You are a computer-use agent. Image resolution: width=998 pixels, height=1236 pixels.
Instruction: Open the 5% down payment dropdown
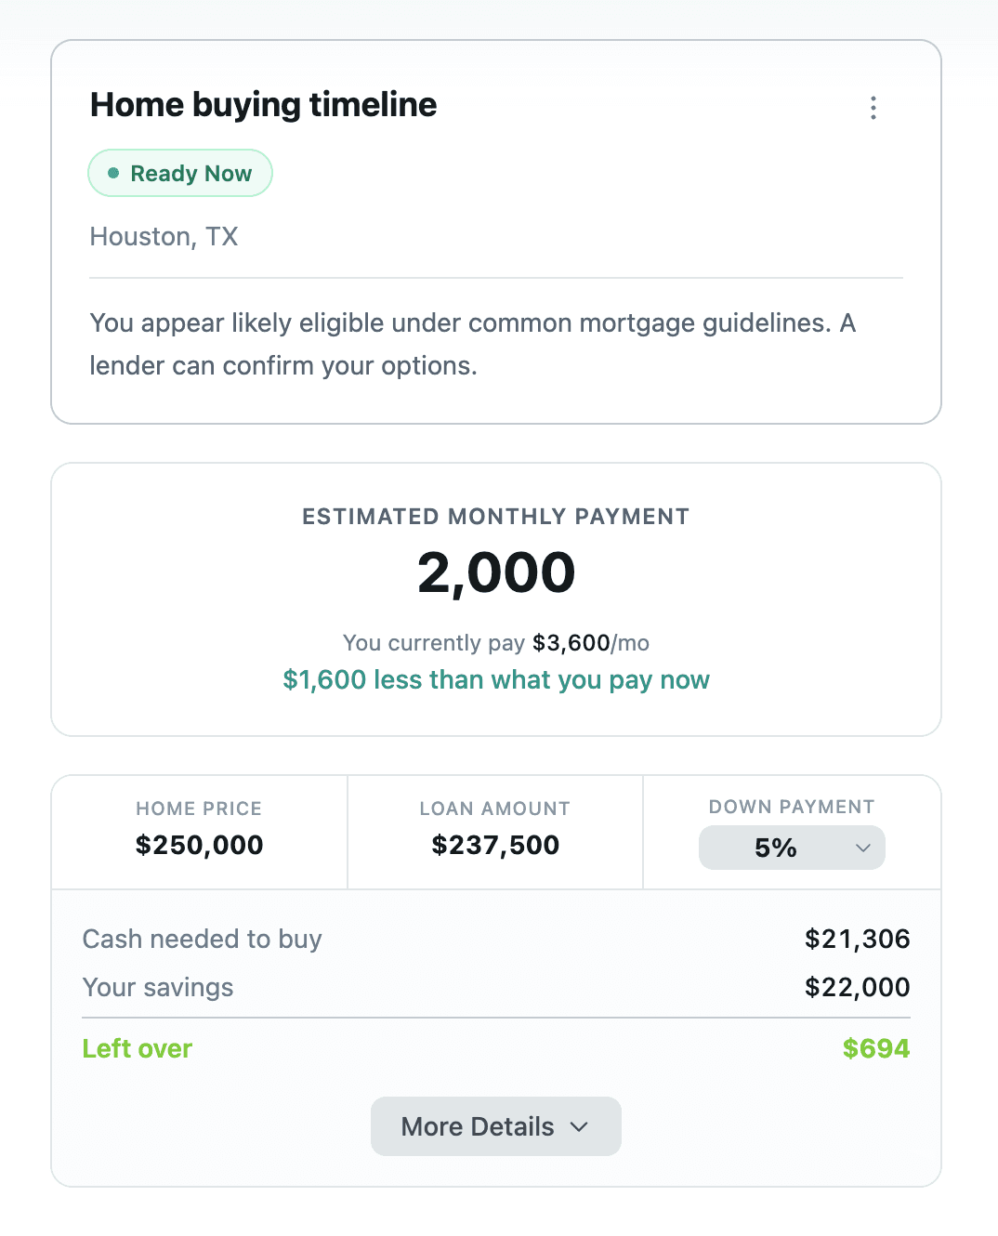tap(792, 848)
